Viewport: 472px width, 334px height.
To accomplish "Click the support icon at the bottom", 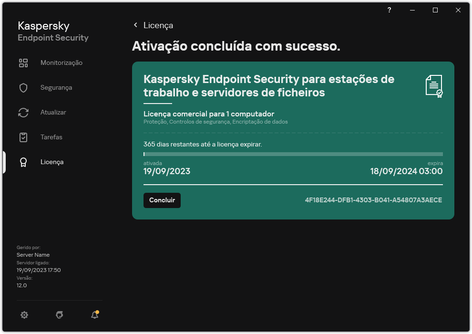I will (x=59, y=315).
